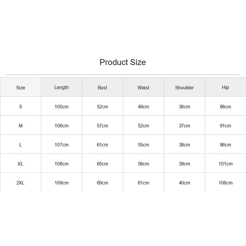Select the Shoulder column header
Screen dimensions: 246x246
(184, 88)
